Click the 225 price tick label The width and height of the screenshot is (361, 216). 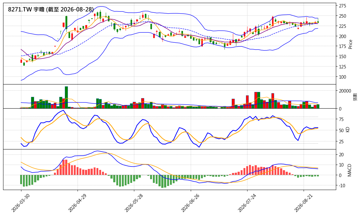pos(342,26)
